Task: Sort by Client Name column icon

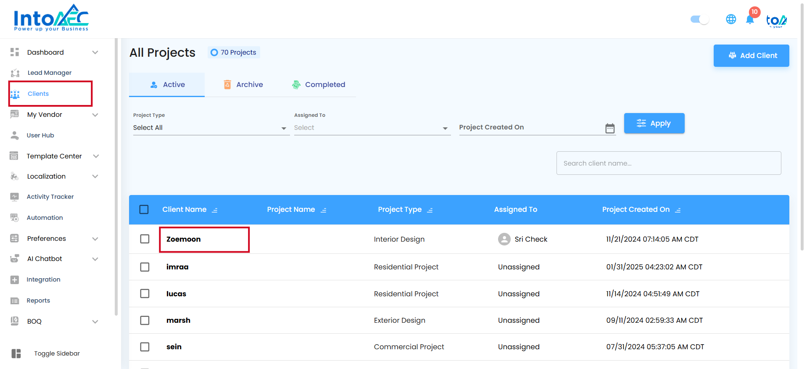Action: click(x=215, y=210)
